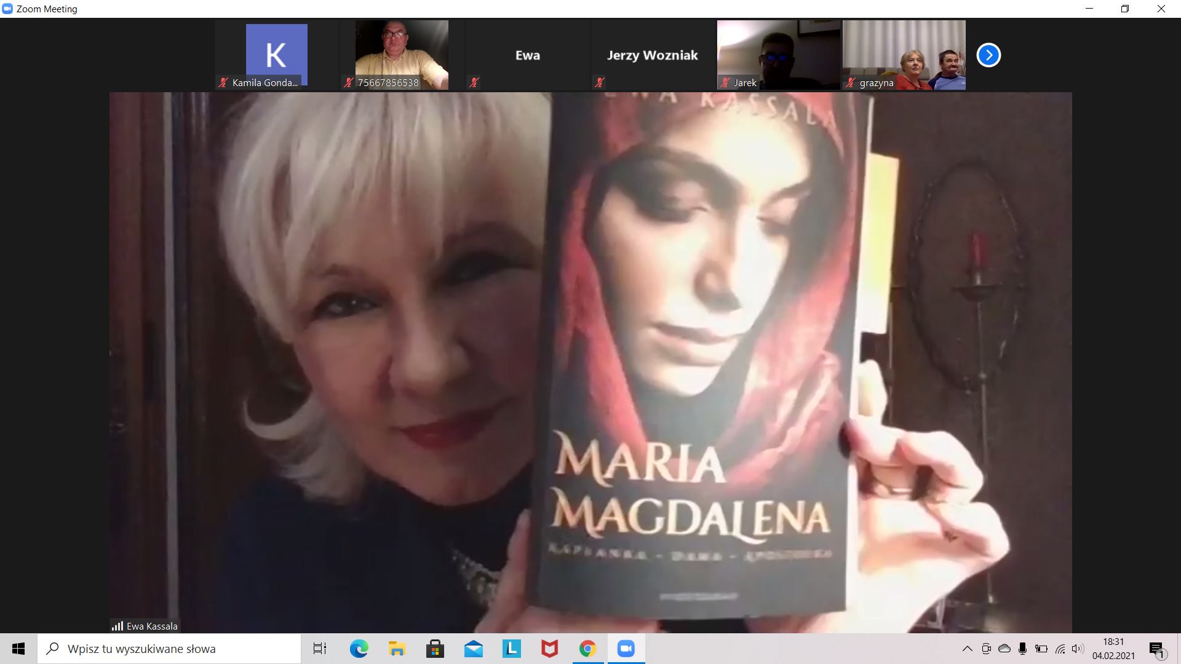Screen dimensions: 1181x664
Task: Click the muted microphone icon on Kamila's tile
Action: pyautogui.click(x=223, y=82)
